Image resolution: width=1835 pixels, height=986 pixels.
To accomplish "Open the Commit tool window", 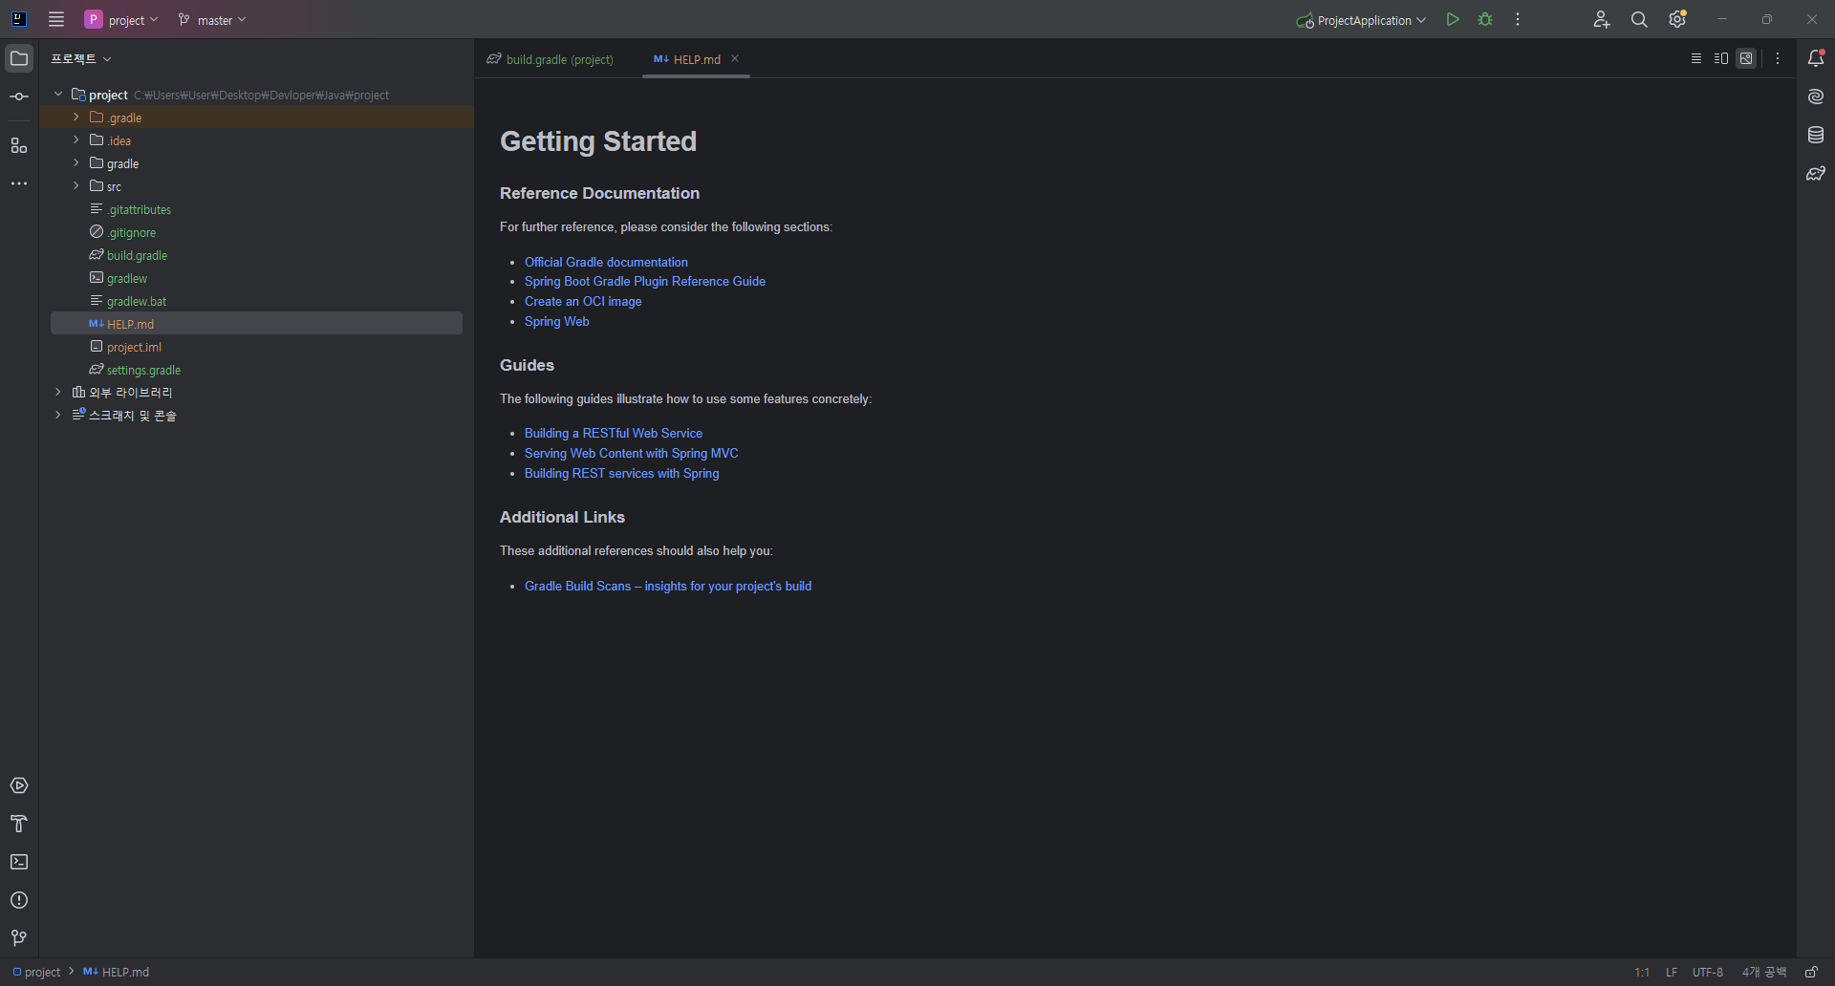I will [x=19, y=96].
